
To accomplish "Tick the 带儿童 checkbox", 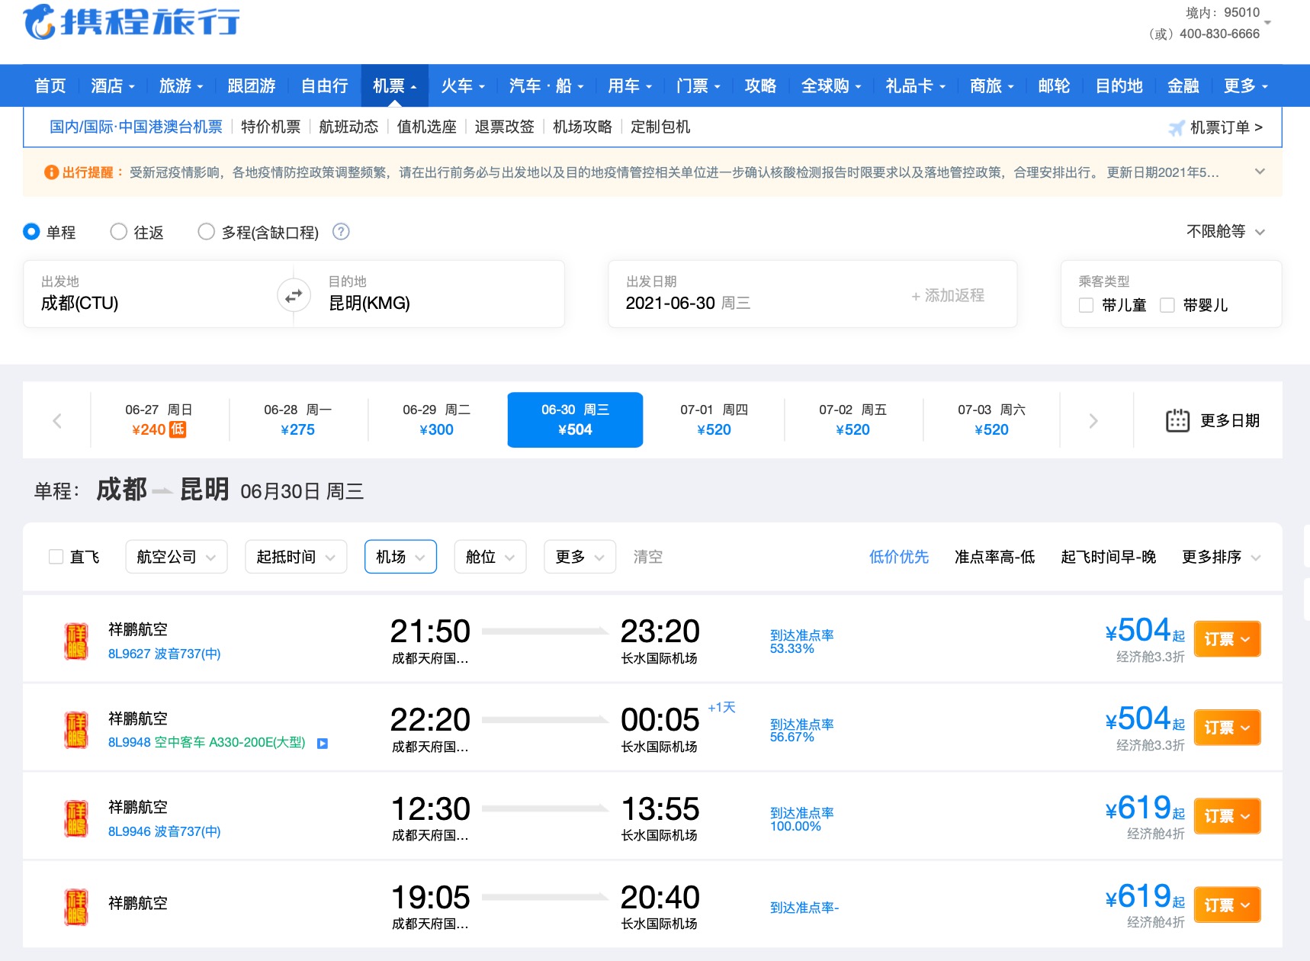I will [x=1087, y=305].
